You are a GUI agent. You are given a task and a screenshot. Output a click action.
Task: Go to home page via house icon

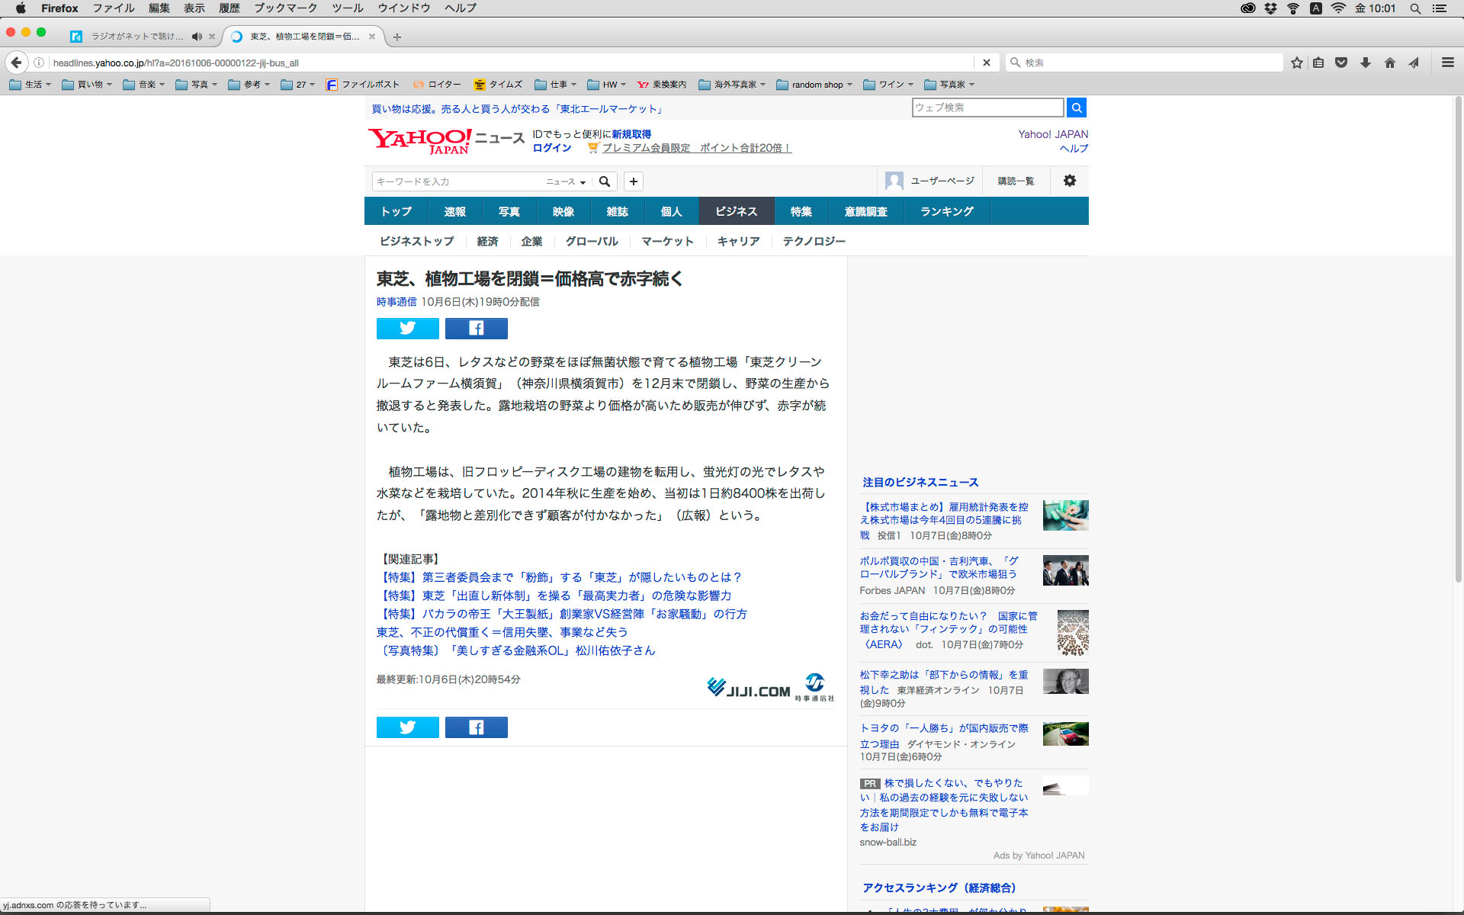point(1390,63)
